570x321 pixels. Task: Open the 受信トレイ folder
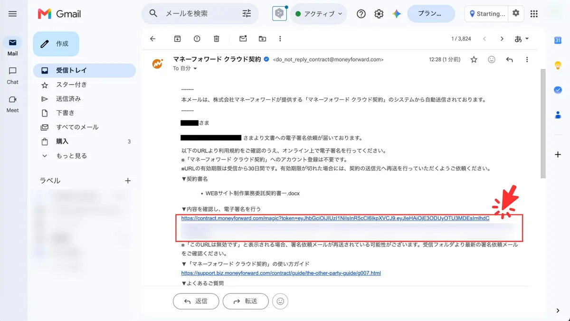click(x=85, y=70)
